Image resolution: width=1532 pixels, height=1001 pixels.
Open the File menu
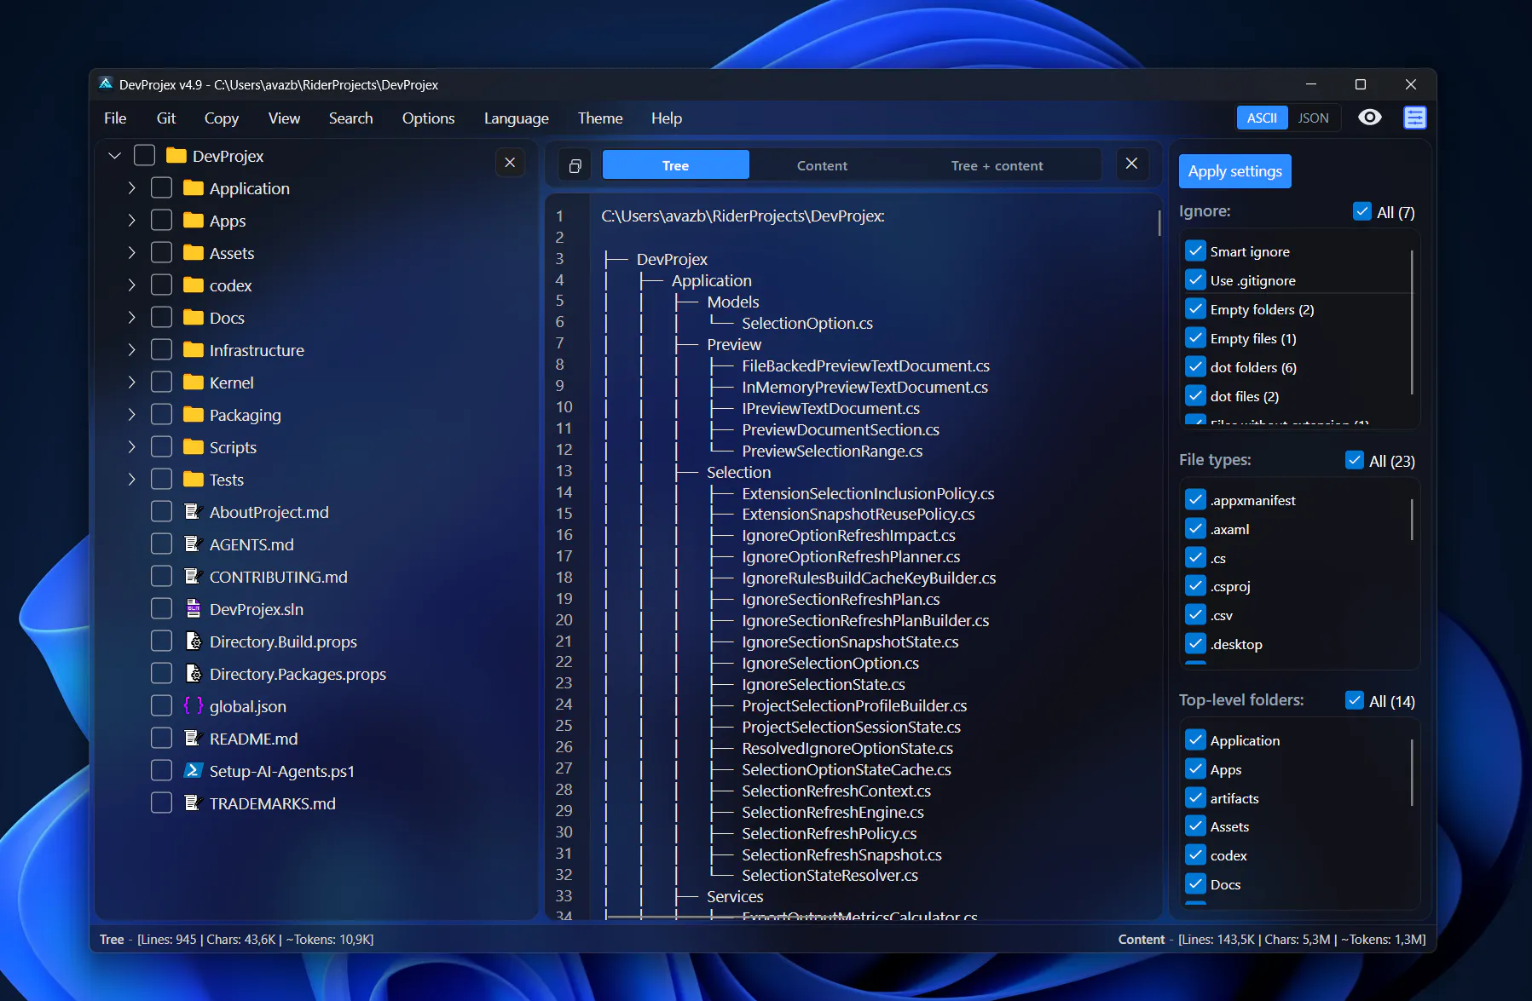point(115,118)
